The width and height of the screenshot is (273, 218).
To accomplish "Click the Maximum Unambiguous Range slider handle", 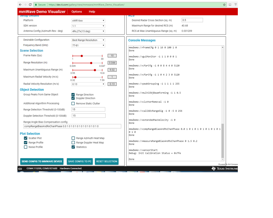I will [95, 70].
